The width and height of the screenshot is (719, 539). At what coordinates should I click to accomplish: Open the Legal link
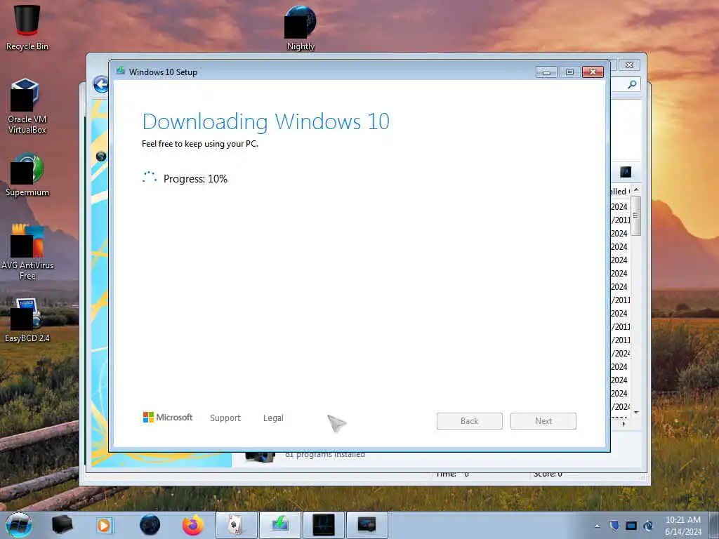click(273, 418)
